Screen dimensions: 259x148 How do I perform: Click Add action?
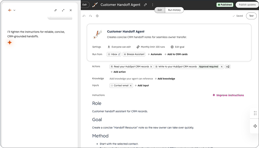[118, 72]
